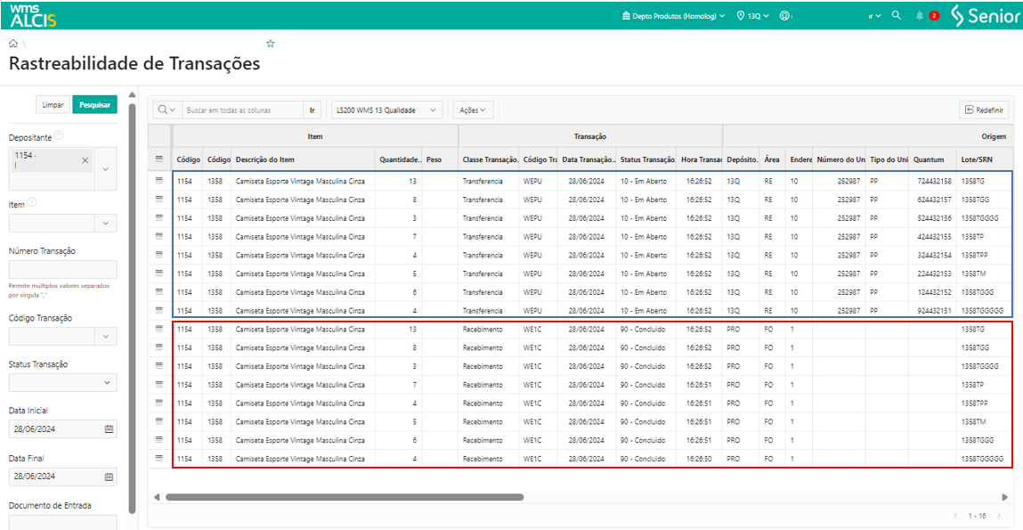Expand the 13Q location dropdown
The height and width of the screenshot is (530, 1023).
[753, 16]
